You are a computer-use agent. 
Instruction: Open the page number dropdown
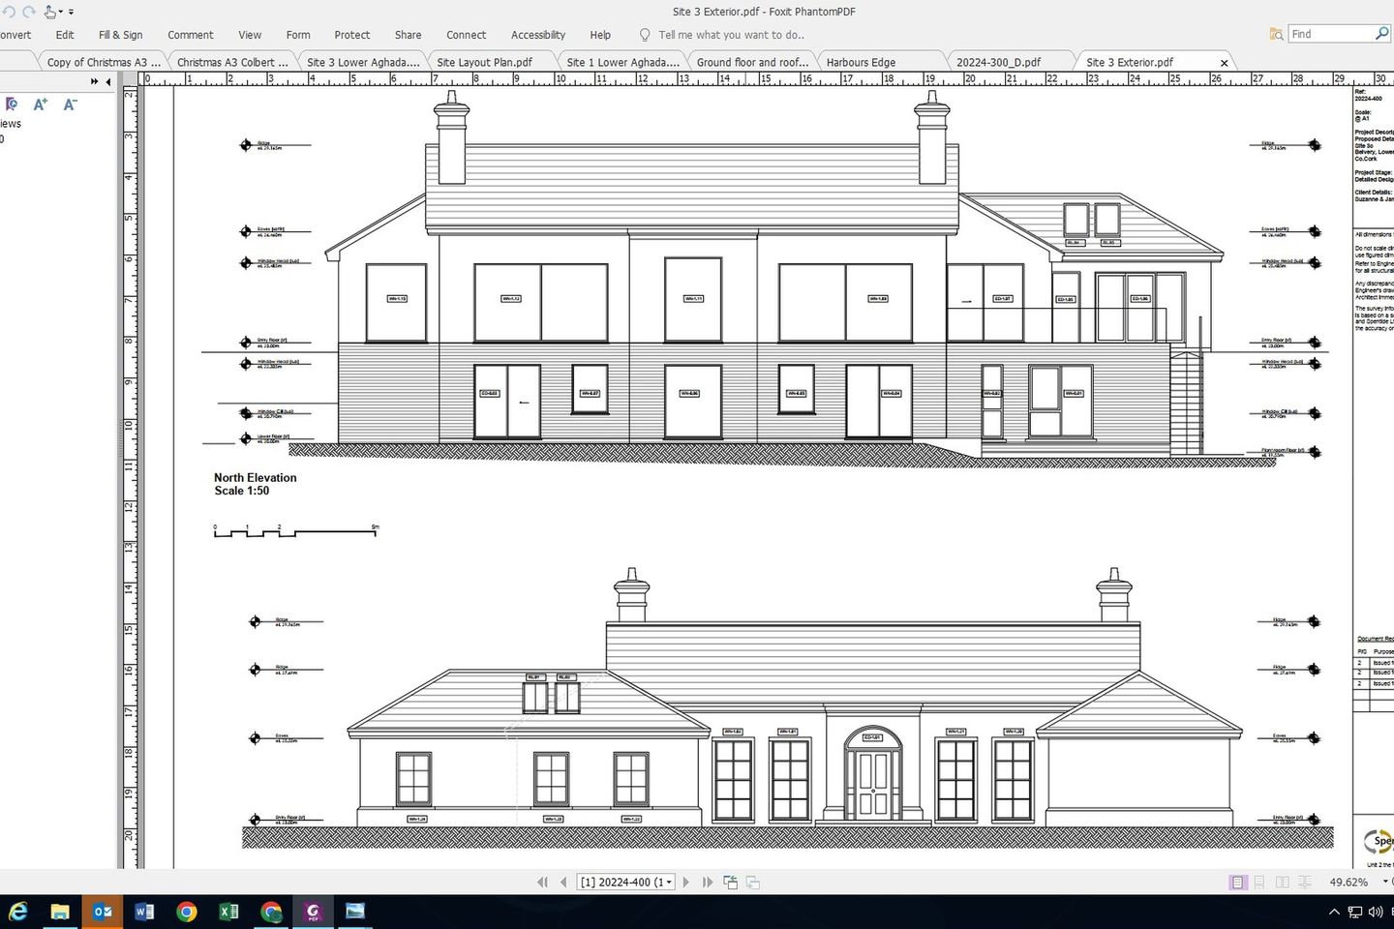coord(669,882)
